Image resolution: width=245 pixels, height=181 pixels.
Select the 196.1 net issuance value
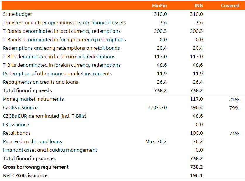(196, 175)
